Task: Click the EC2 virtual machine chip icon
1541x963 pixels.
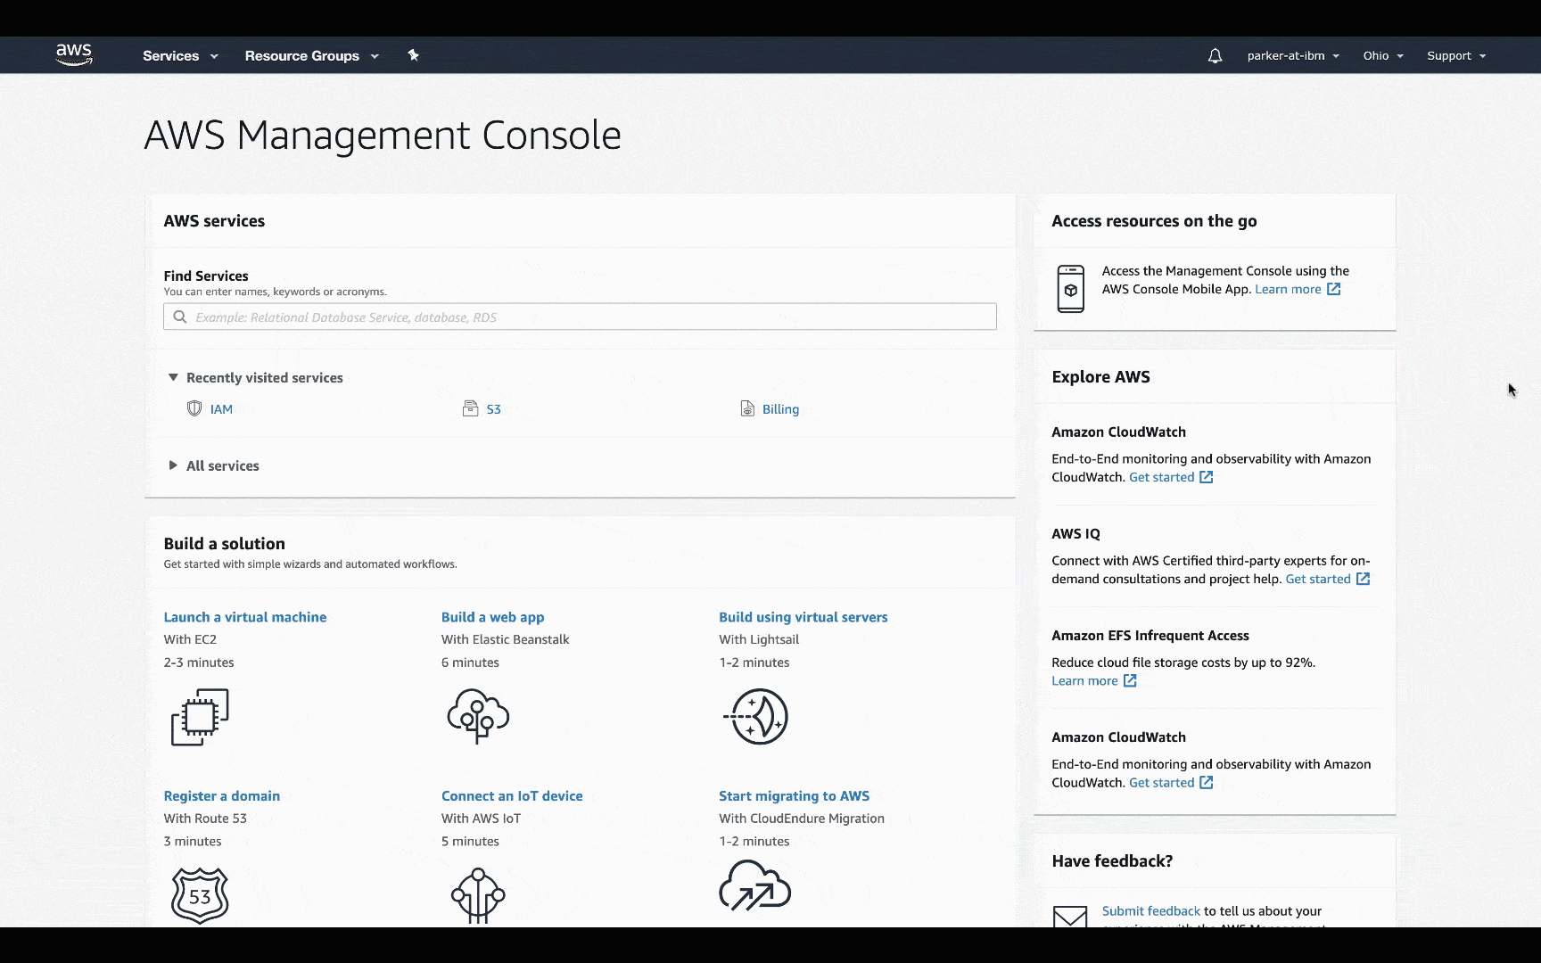Action: (200, 717)
